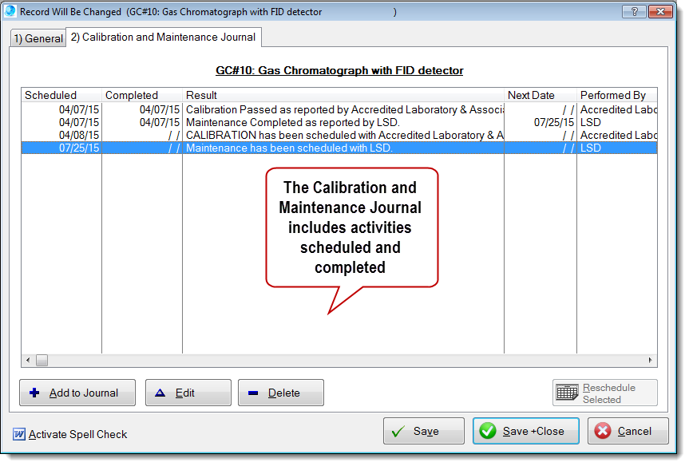
Task: Click the minus icon on Delete button
Action: (253, 393)
